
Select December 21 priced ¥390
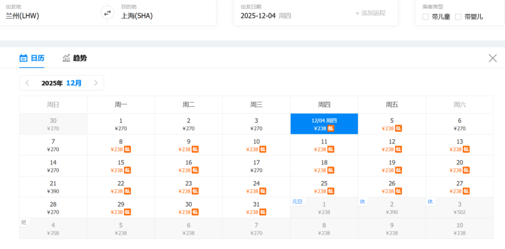pyautogui.click(x=53, y=187)
